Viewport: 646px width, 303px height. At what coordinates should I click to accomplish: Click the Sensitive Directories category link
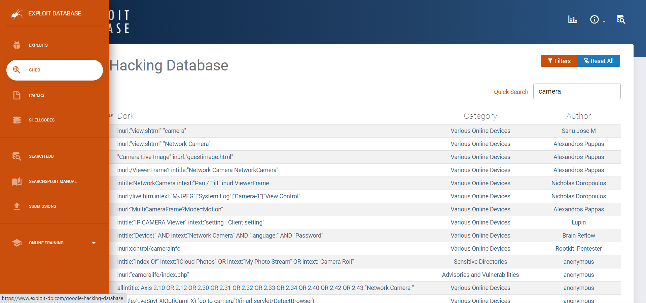tap(480, 262)
